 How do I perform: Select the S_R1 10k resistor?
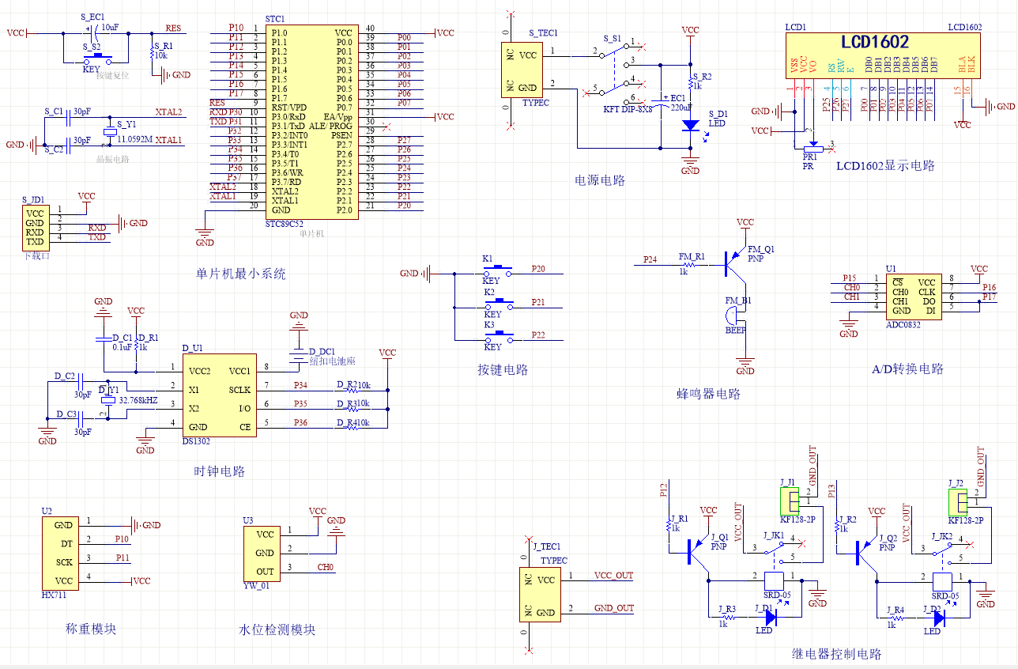(151, 54)
